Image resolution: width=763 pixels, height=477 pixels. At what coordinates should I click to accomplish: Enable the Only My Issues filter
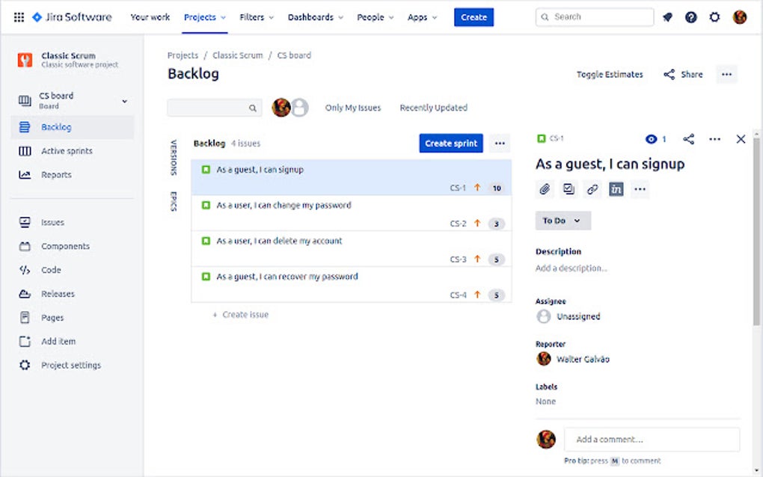(x=353, y=107)
